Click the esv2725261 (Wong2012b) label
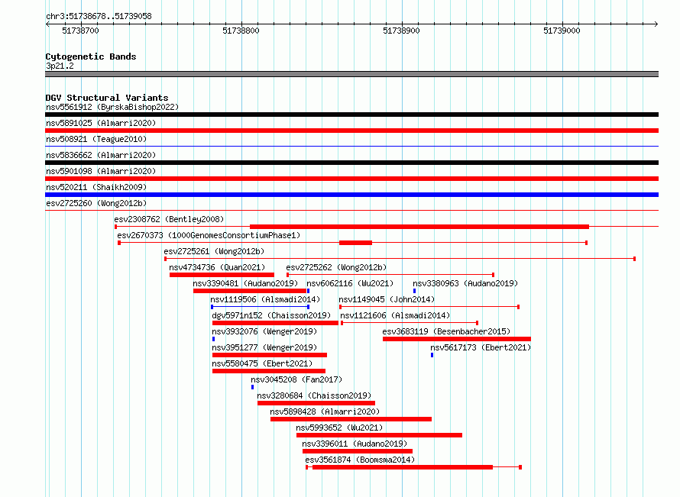Screen dimensions: 680x497 click(x=214, y=251)
